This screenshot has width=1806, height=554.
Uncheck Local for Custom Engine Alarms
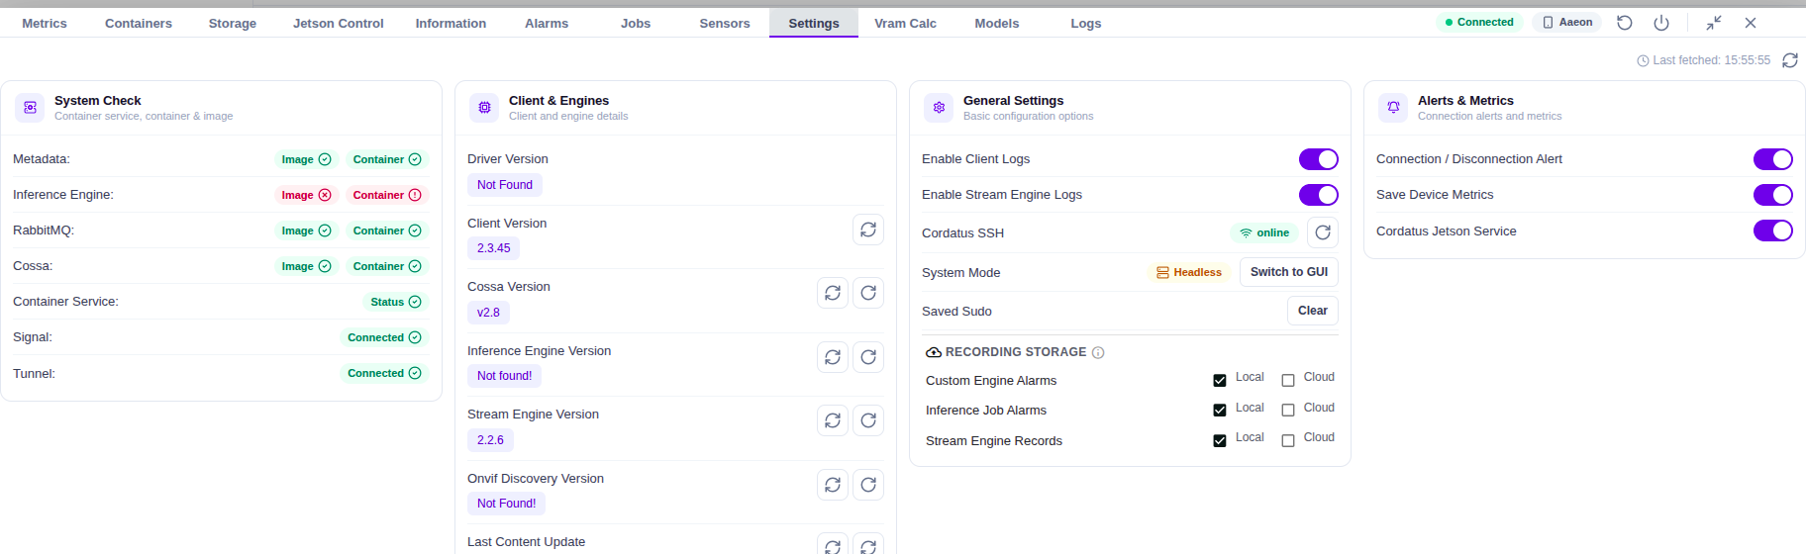(x=1220, y=380)
